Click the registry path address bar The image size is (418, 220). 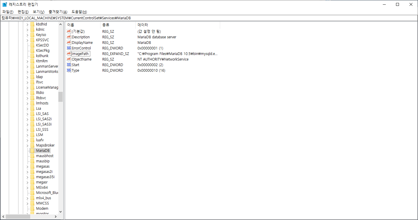(x=209, y=18)
